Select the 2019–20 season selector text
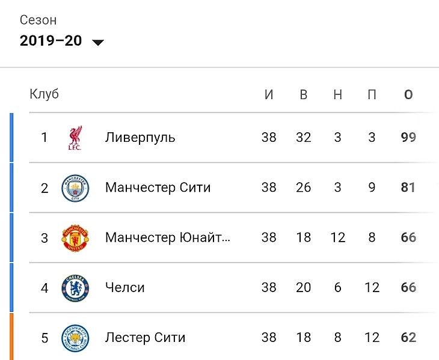The height and width of the screenshot is (360, 439). [x=51, y=41]
